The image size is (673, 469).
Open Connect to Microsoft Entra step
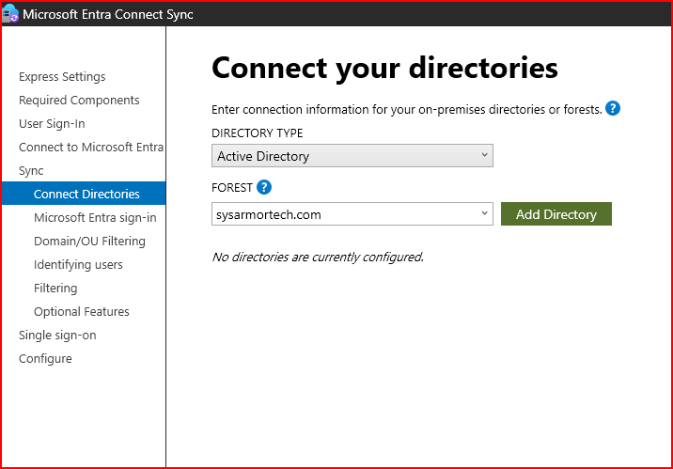pyautogui.click(x=91, y=148)
